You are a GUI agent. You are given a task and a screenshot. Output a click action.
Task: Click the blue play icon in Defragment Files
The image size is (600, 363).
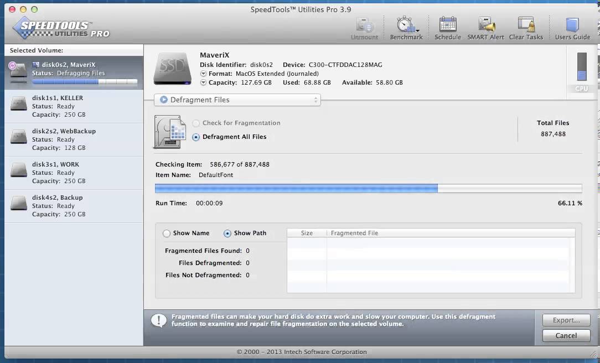pos(164,100)
